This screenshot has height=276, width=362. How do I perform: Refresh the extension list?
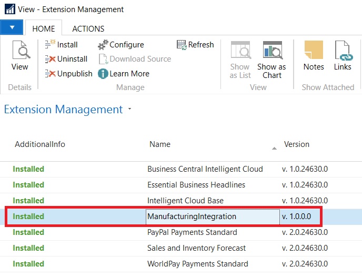click(182, 45)
